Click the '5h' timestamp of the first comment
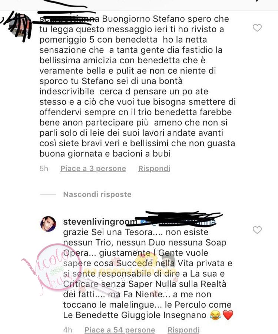Viewport: 278px width, 334px height. 44,168
